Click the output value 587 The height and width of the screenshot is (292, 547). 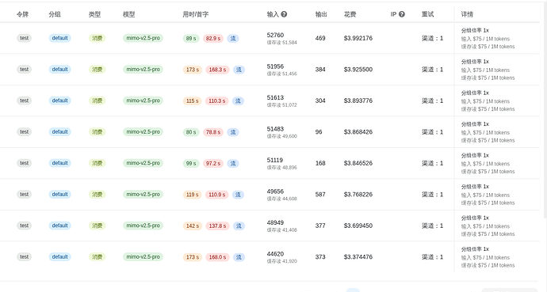[320, 195]
